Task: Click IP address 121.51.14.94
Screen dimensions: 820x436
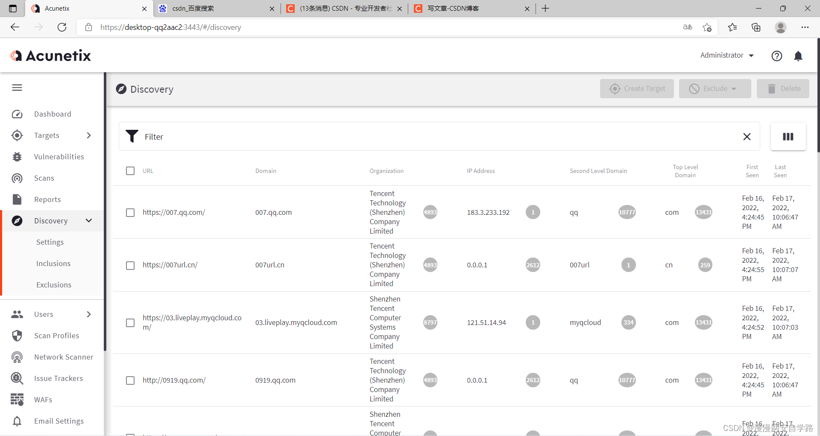Action: [x=486, y=322]
